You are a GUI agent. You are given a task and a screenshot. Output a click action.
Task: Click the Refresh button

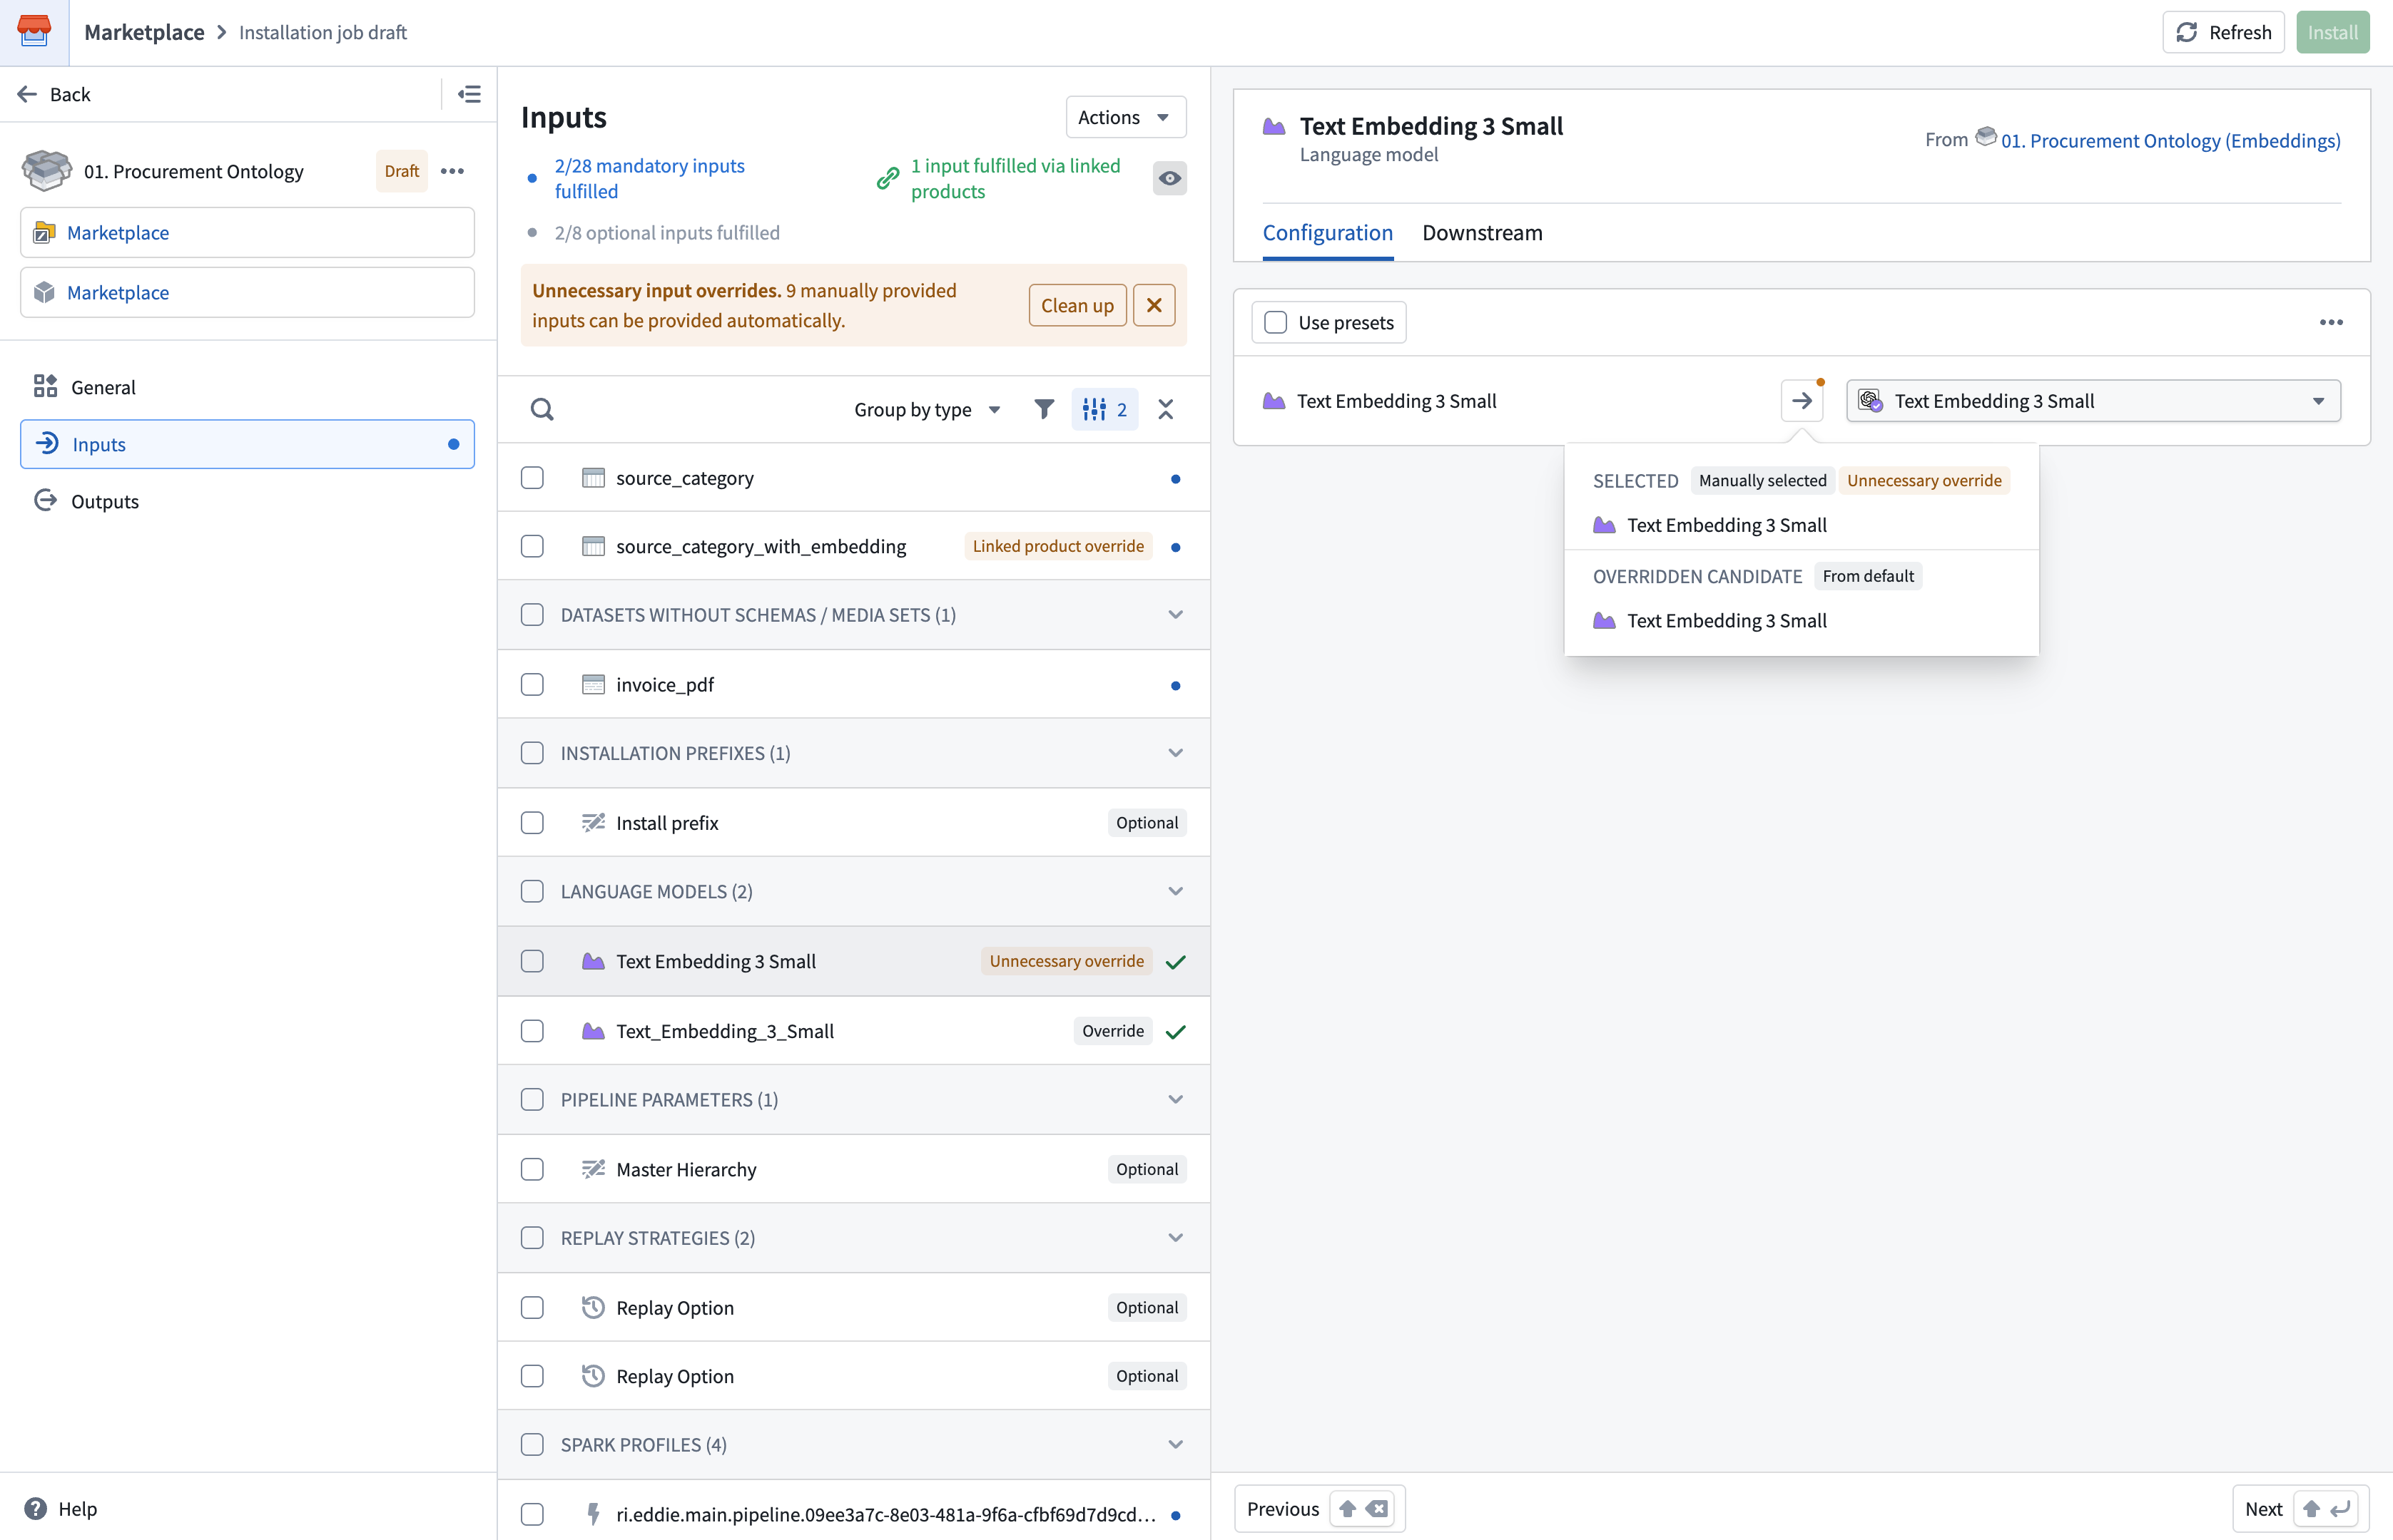tap(2223, 32)
